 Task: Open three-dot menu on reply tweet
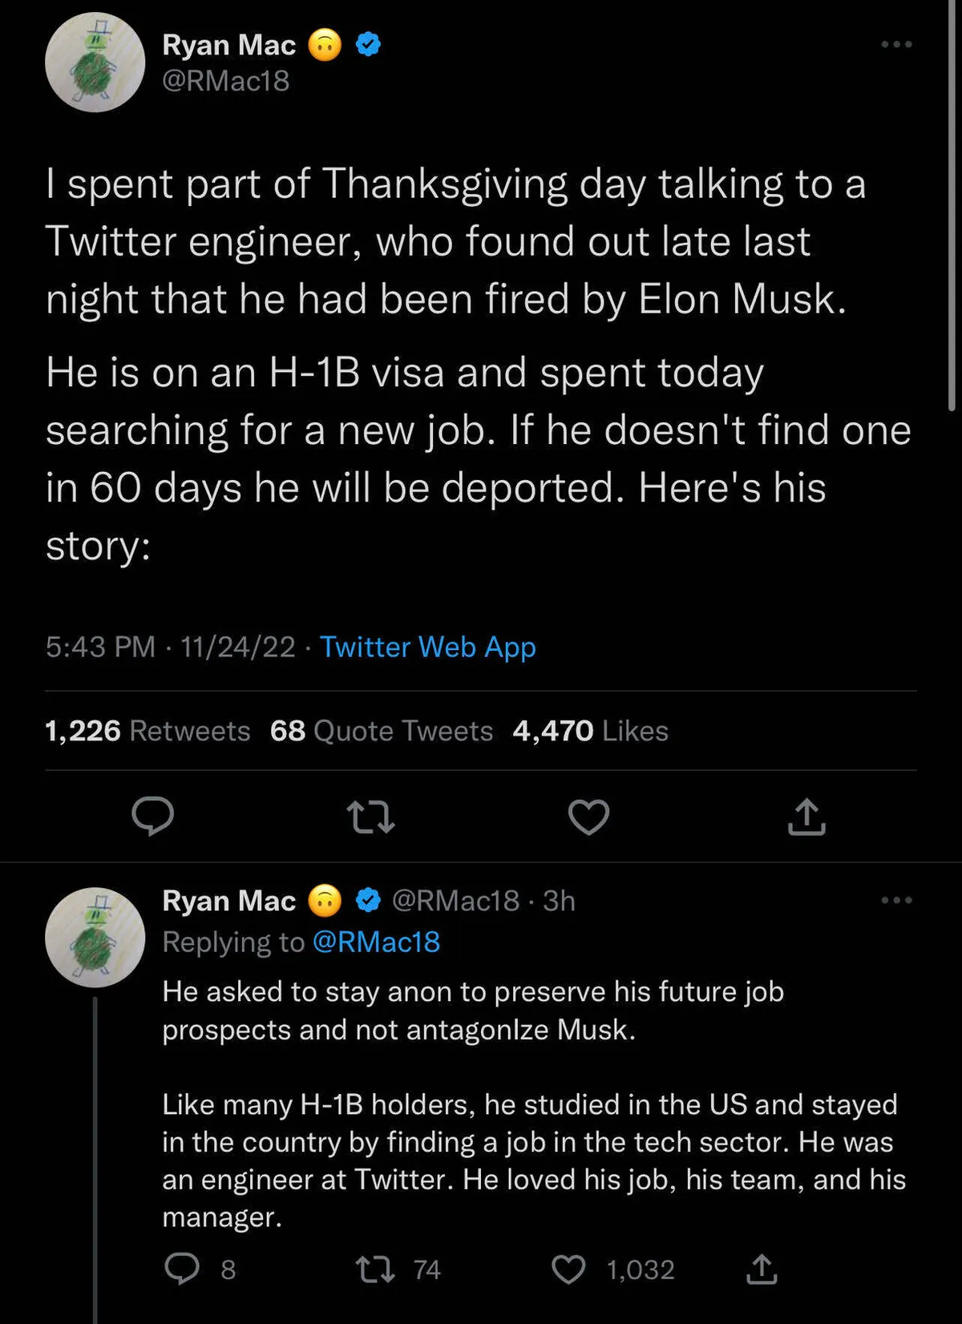tap(896, 900)
